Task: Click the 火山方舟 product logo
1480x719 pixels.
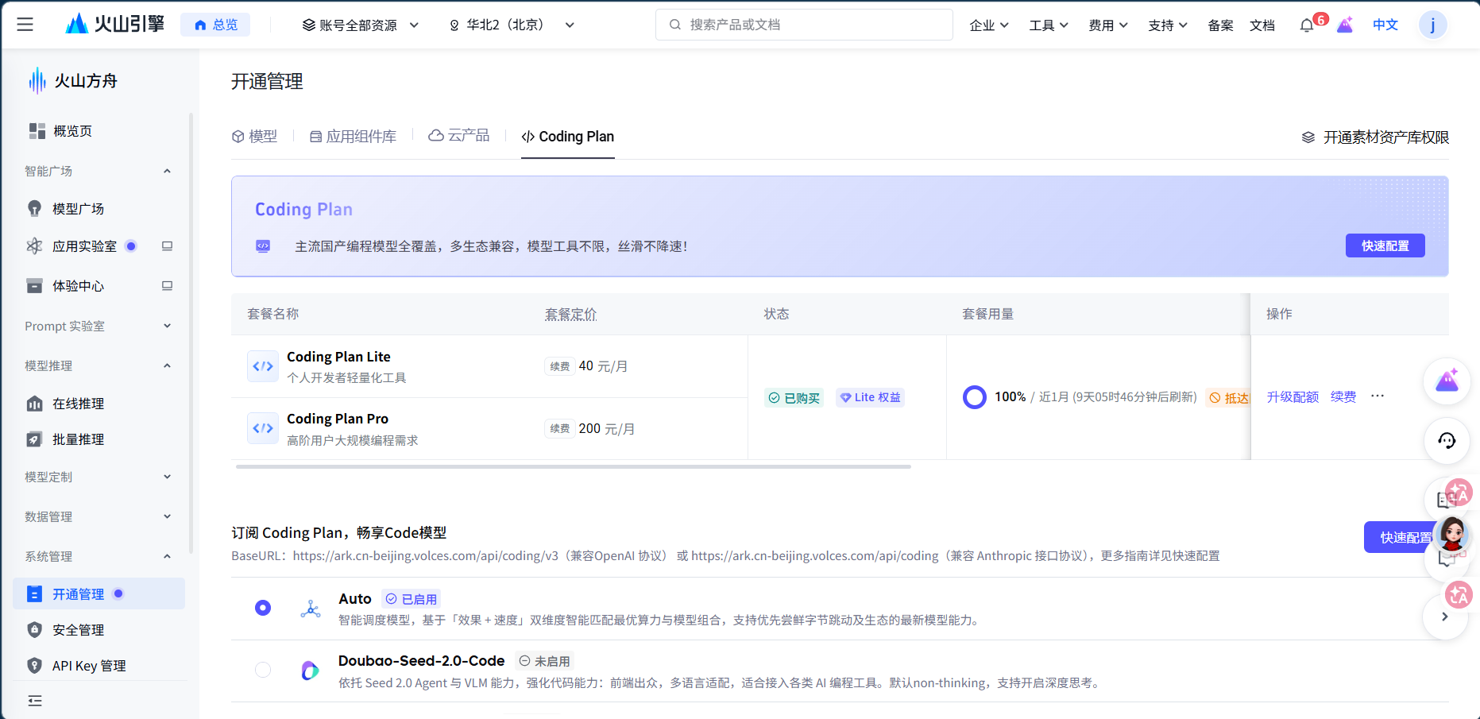Action: [72, 81]
